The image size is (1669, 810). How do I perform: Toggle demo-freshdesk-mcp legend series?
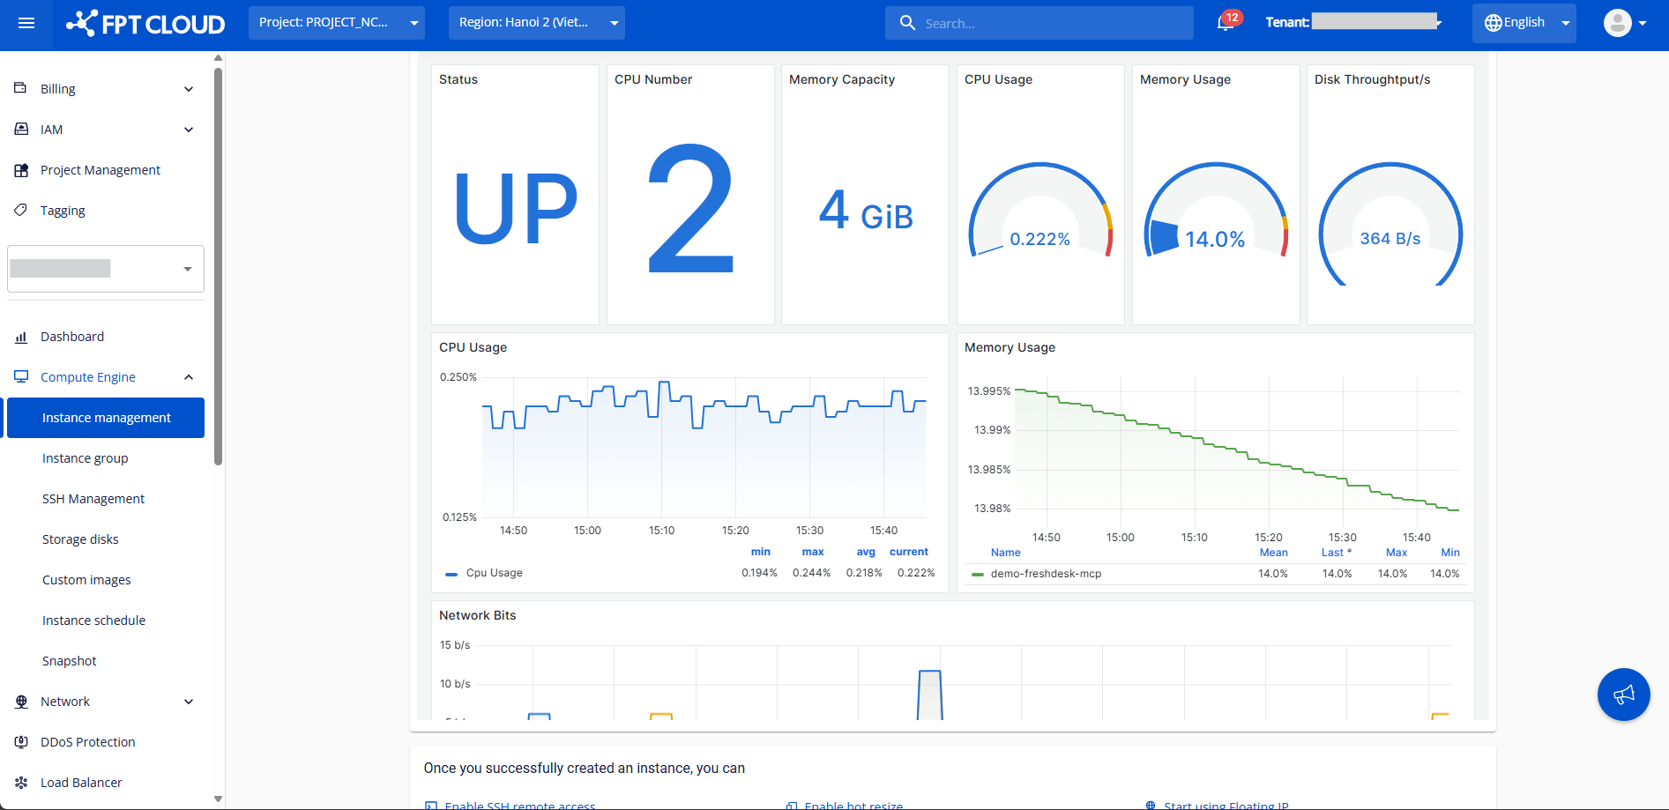point(1045,574)
